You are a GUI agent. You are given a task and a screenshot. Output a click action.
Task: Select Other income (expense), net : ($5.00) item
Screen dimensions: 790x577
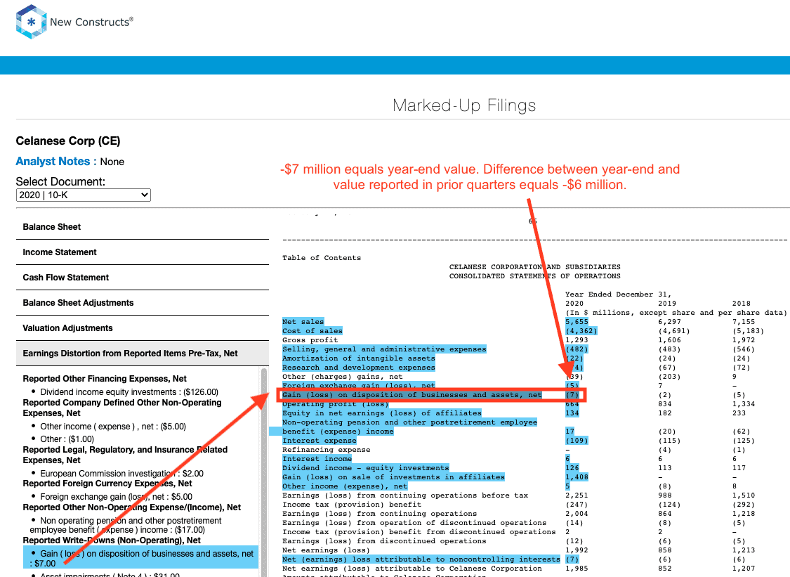click(113, 426)
